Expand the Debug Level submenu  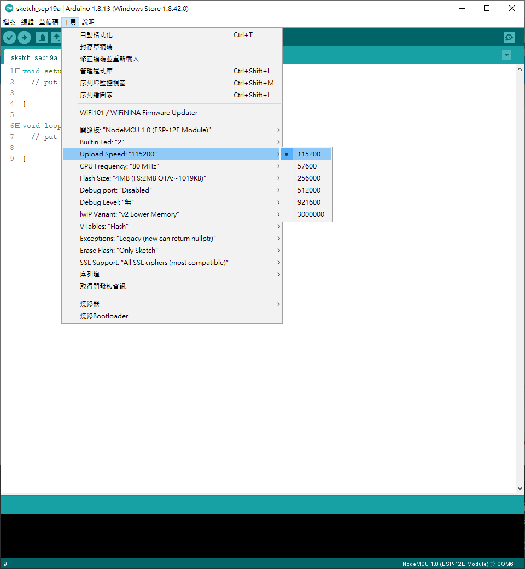[172, 202]
